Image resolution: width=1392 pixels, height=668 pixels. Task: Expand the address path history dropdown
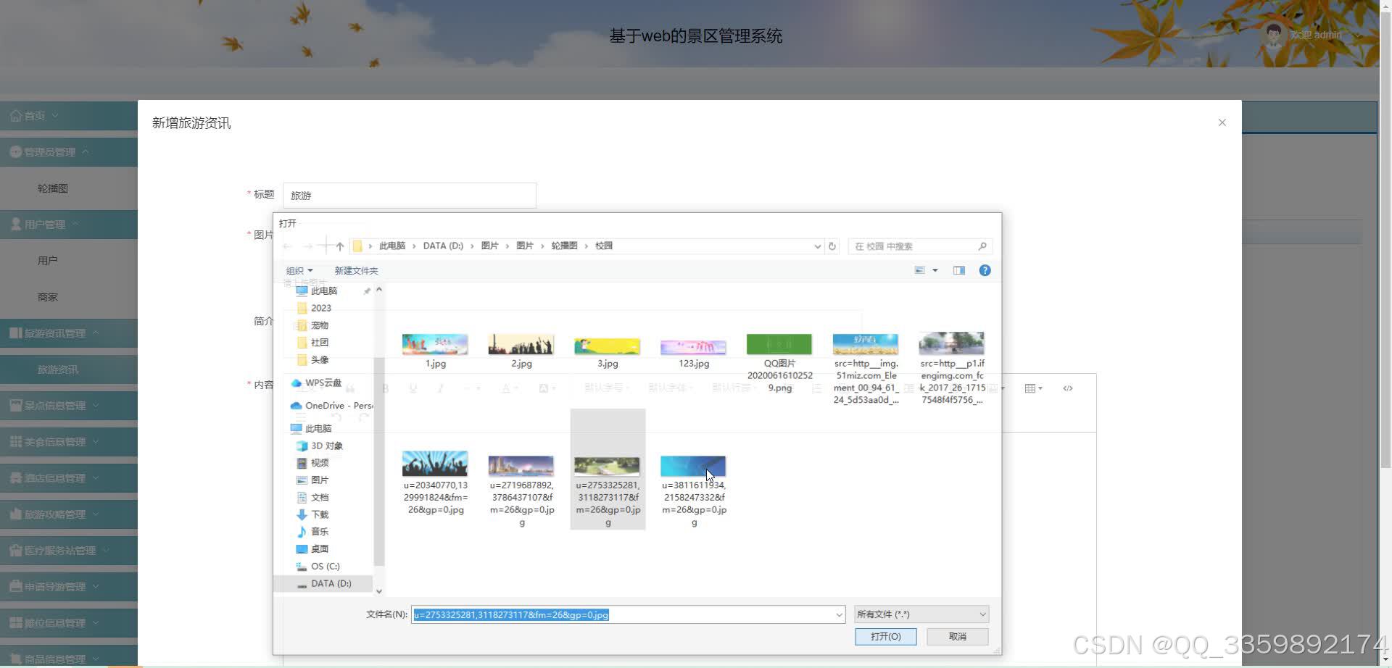point(818,246)
